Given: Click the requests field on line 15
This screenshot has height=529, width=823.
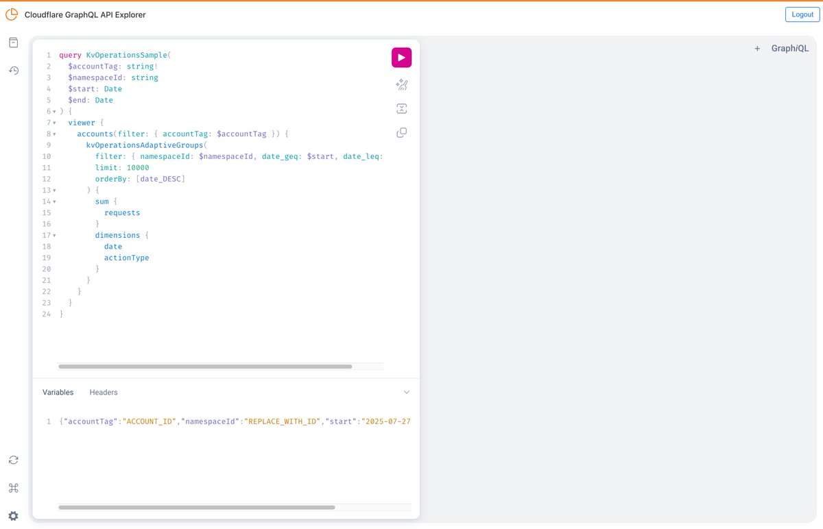Looking at the screenshot, I should click(122, 212).
